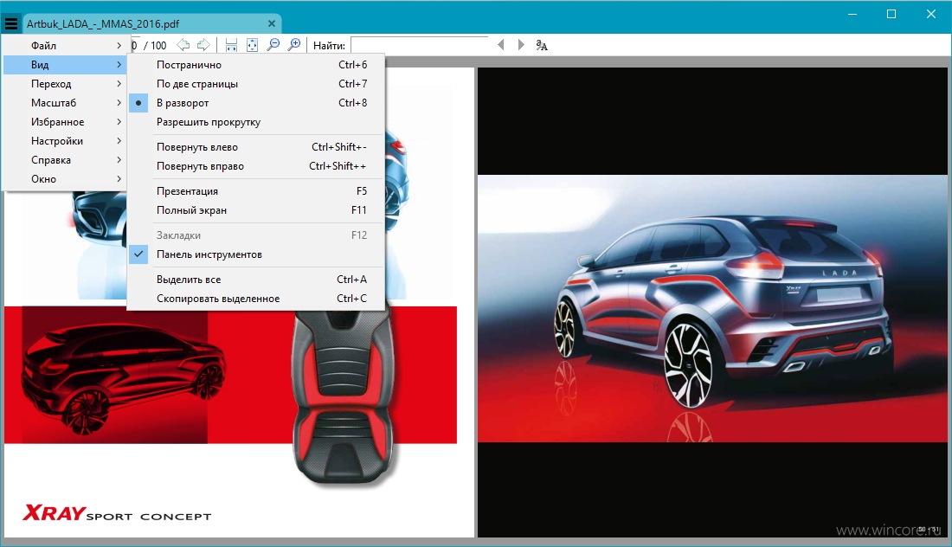Click the fit whole page toolbar icon
This screenshot has width=952, height=547.
point(252,45)
